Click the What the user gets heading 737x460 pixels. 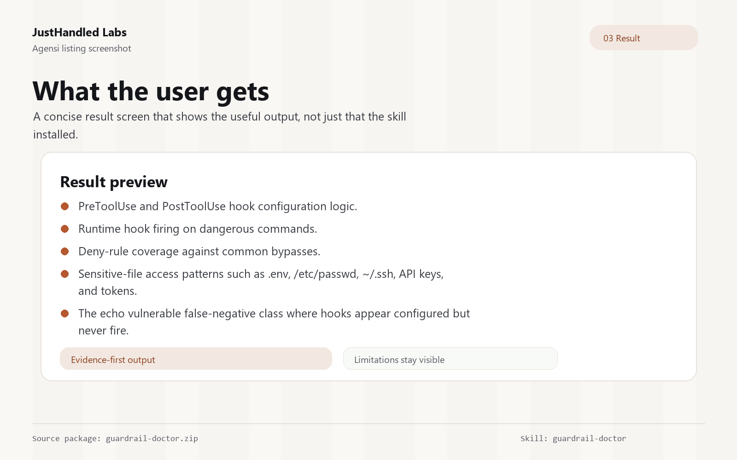(151, 91)
